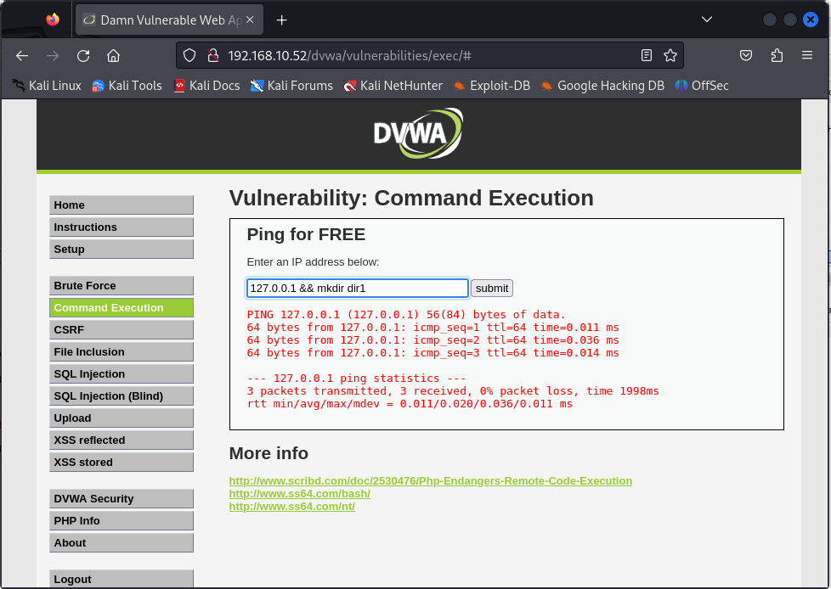
Task: Toggle reader view icon
Action: coord(646,55)
